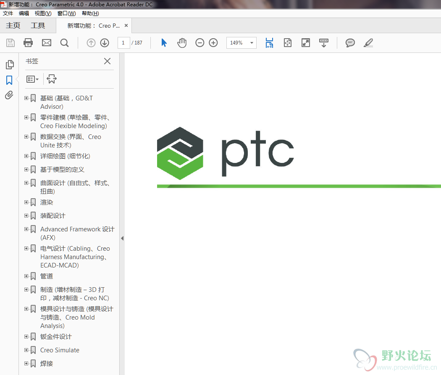Image resolution: width=441 pixels, height=375 pixels.
Task: Jump to Creo Simulate bookmark text
Action: (x=60, y=350)
